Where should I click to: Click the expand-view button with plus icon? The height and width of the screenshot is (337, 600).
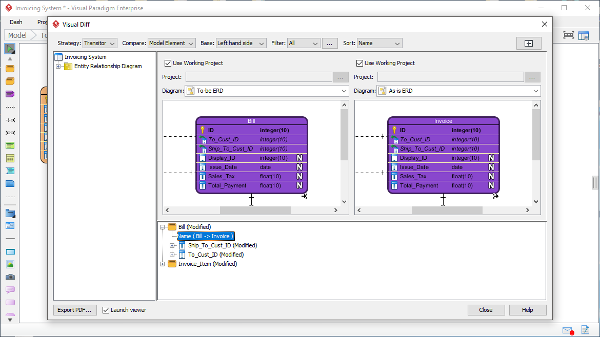click(x=528, y=43)
